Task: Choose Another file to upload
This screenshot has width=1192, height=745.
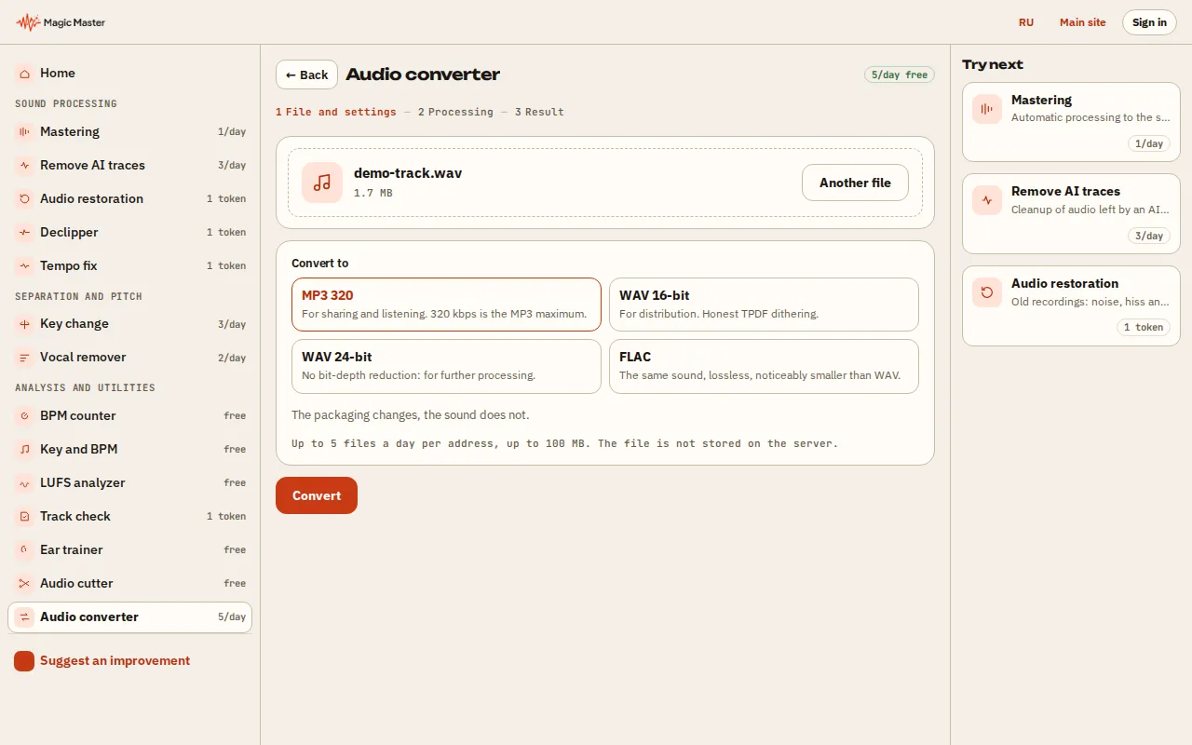Action: tap(855, 183)
